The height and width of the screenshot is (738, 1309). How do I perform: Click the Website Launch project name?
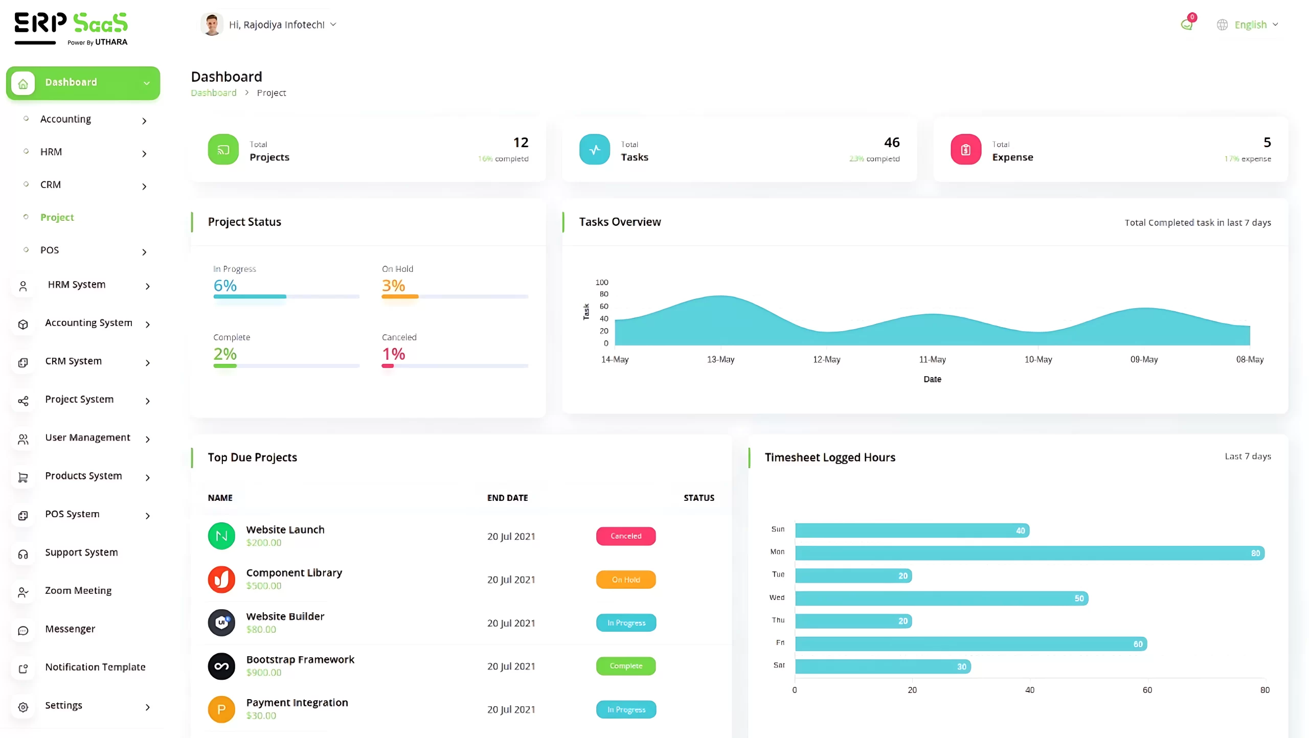tap(285, 529)
